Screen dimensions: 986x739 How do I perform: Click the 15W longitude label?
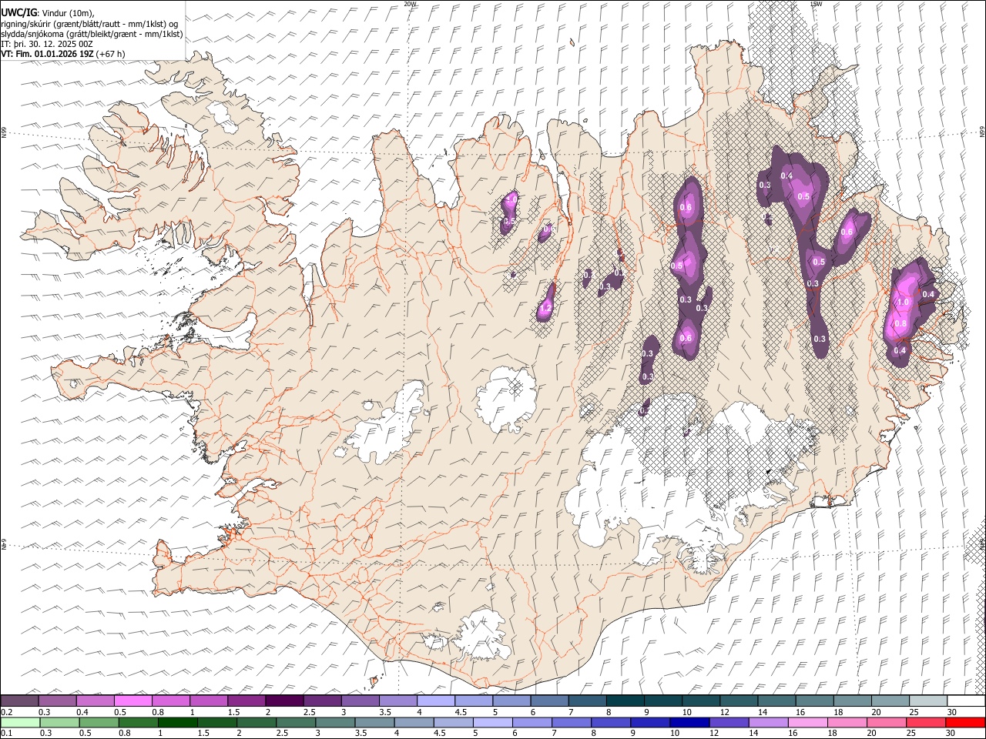point(817,4)
